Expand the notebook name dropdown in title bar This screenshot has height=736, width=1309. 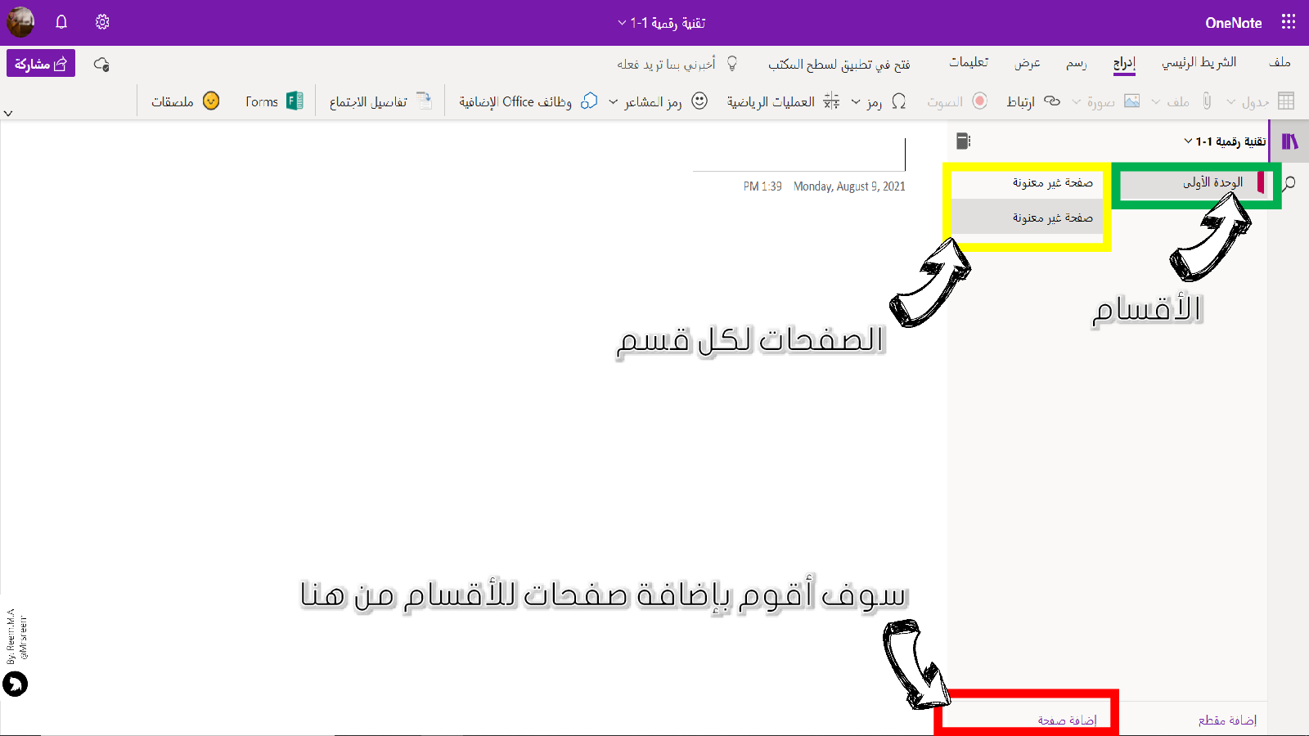click(622, 23)
